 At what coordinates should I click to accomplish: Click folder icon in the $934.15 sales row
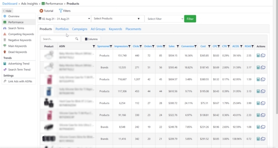(x=263, y=55)
